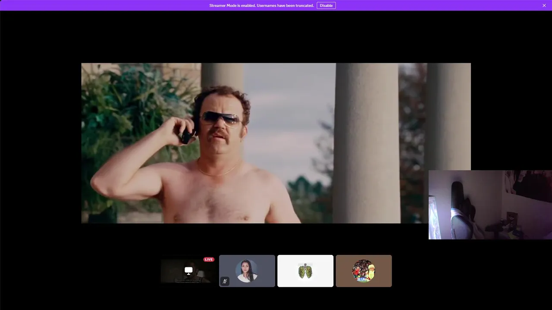Open the webcam picture-in-picture preview
Viewport: 552px width, 310px height.
(490, 205)
